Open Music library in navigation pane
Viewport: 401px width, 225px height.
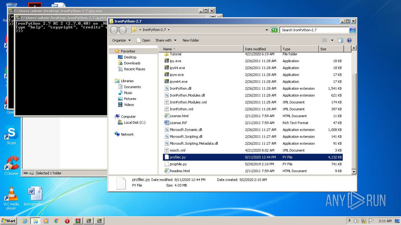tap(128, 93)
